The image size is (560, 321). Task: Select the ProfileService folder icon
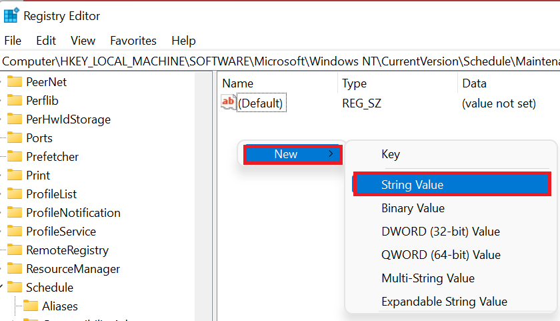click(15, 231)
